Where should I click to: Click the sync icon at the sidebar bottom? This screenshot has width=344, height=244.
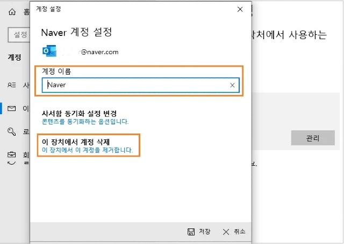pos(12,163)
